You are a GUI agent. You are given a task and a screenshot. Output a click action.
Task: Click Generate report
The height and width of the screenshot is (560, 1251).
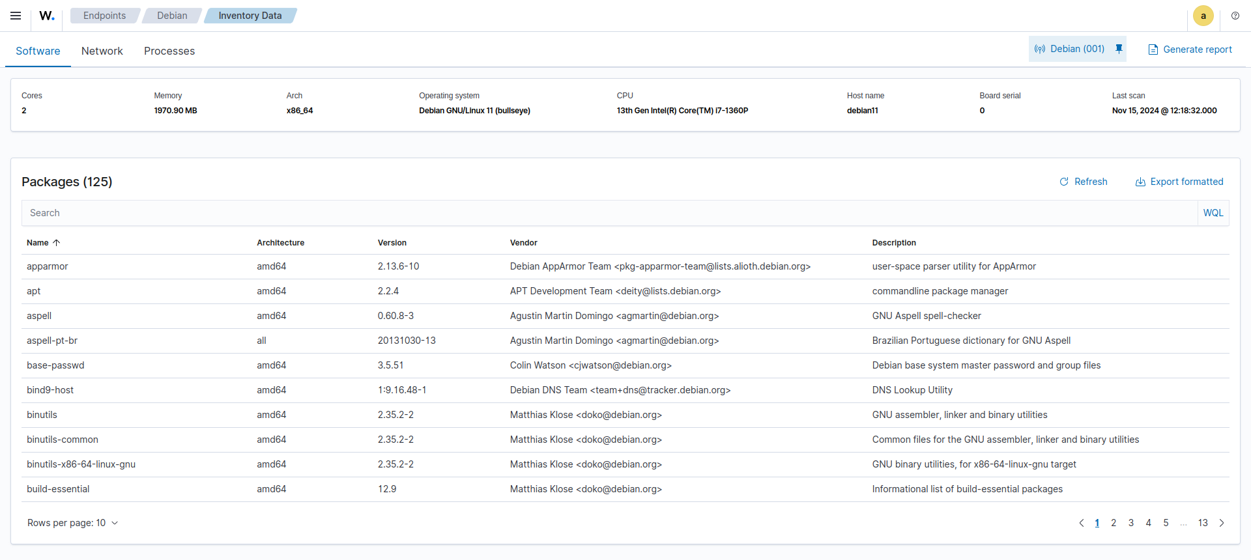click(1190, 49)
